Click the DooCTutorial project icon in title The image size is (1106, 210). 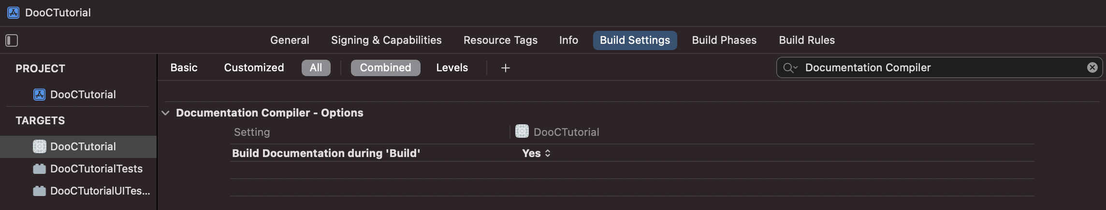(14, 13)
